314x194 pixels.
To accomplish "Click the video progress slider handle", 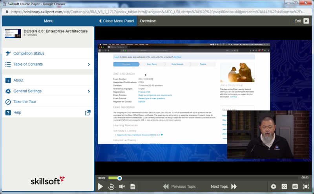I will 120,178.
